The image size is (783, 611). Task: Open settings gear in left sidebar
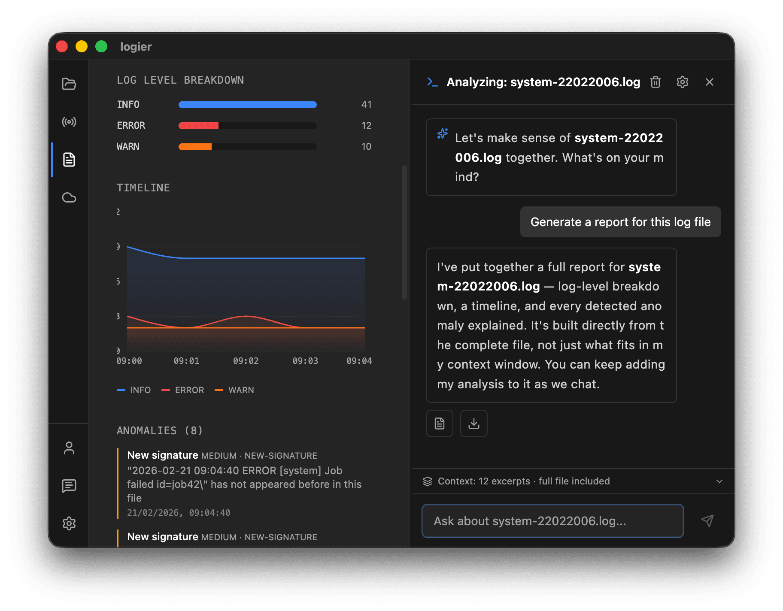[x=69, y=523]
